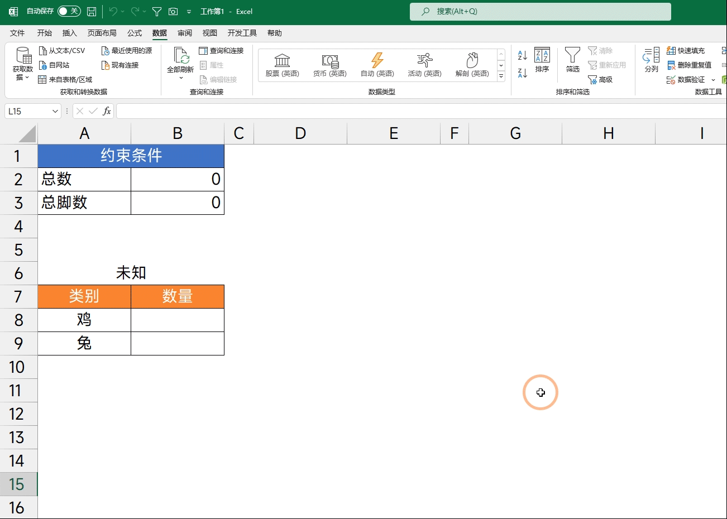Run 快速填充 (Flash Fill)
This screenshot has width=727, height=519.
point(686,50)
